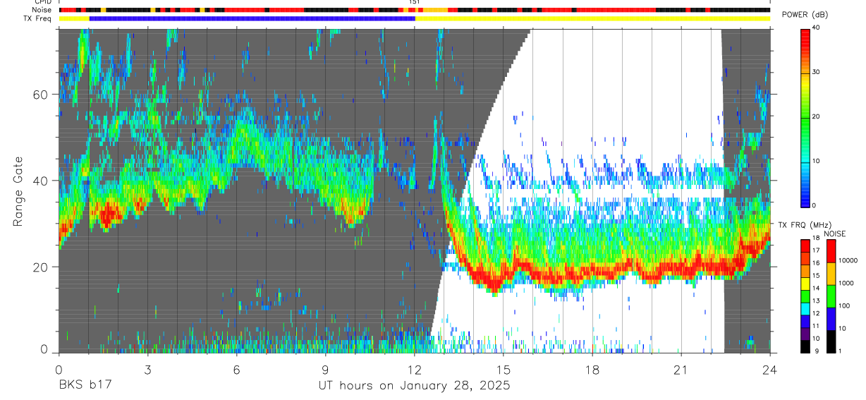The width and height of the screenshot is (866, 400).
Task: Click the 'Noise' row label at top left
Action: coord(43,10)
